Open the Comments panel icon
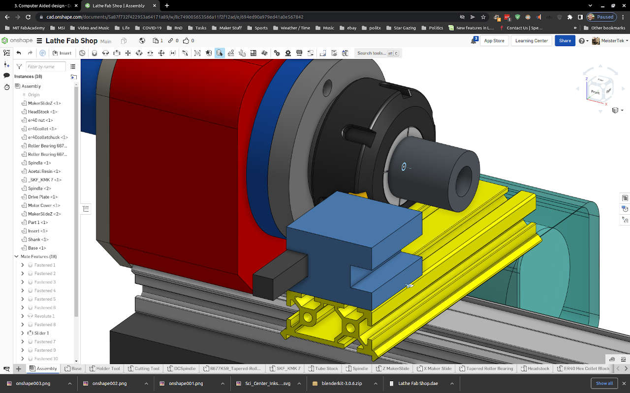The image size is (630, 393). 6,76
